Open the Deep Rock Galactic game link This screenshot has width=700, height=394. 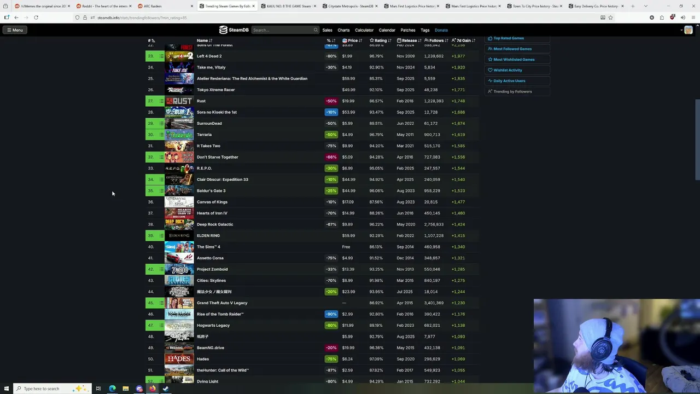(215, 224)
